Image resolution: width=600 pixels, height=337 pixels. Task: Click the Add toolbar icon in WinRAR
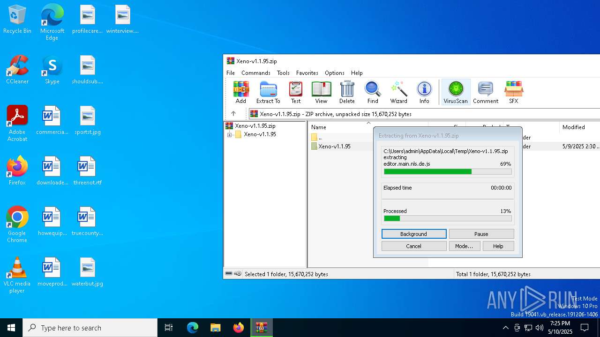[241, 92]
